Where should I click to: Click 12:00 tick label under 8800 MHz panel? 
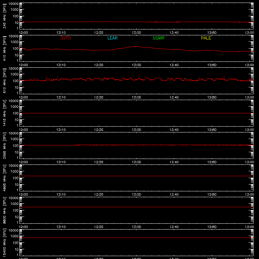[x=23, y=227]
